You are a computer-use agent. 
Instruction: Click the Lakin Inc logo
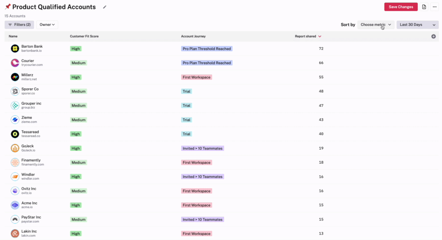tap(15, 233)
